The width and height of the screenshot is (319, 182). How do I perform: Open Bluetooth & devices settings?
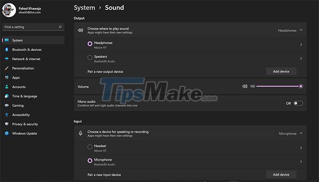click(x=33, y=50)
